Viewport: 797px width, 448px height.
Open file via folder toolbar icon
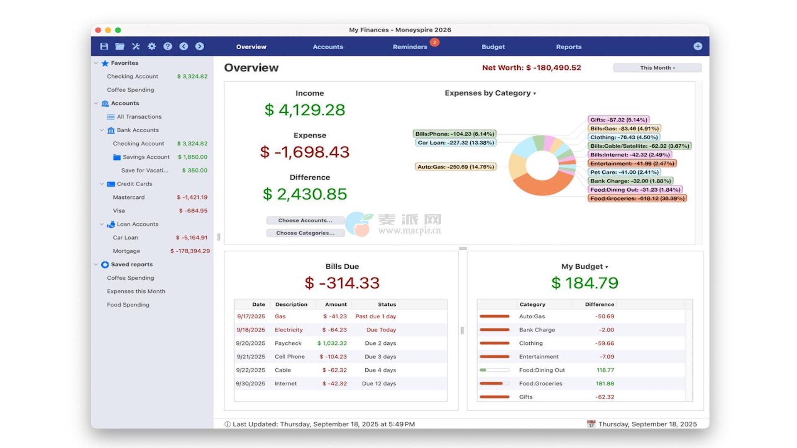pyautogui.click(x=120, y=46)
